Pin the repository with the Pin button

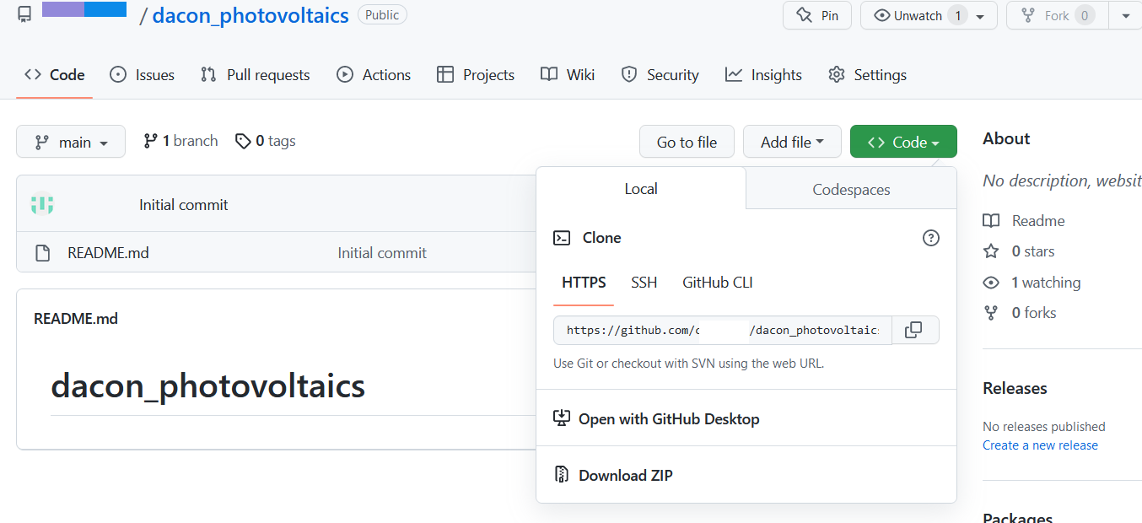pos(817,15)
